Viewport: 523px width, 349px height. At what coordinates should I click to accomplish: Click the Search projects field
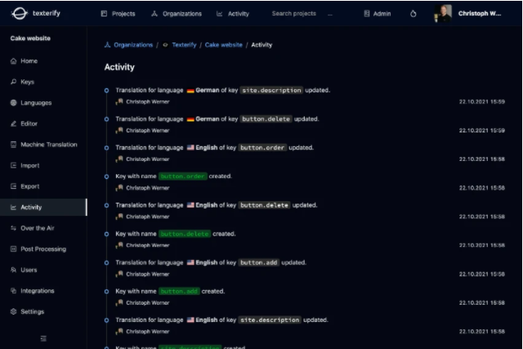(x=294, y=13)
